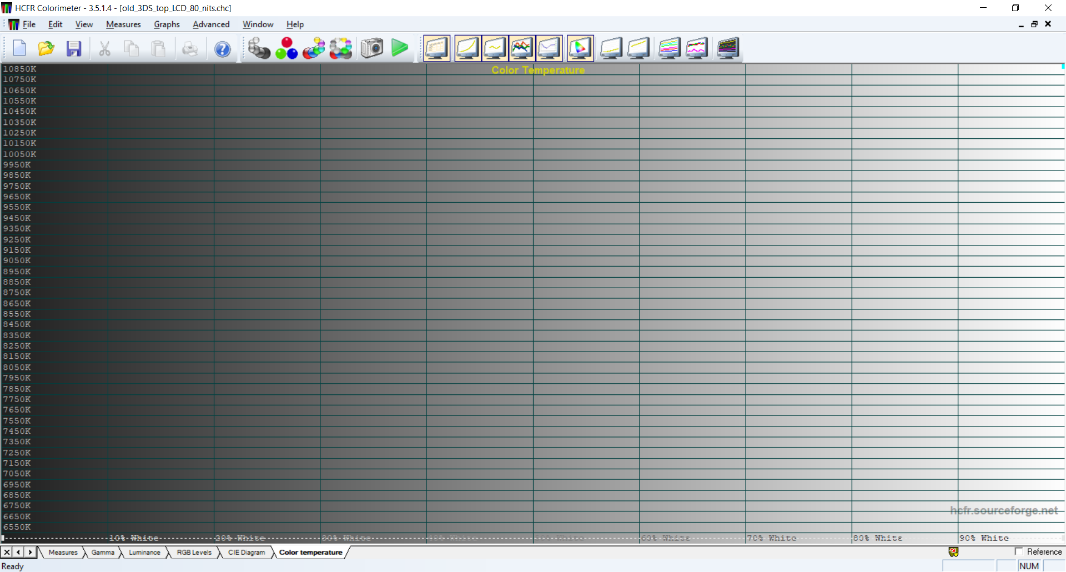This screenshot has height=572, width=1066.
Task: Open the pink wavy lines monitor icon
Action: (697, 48)
